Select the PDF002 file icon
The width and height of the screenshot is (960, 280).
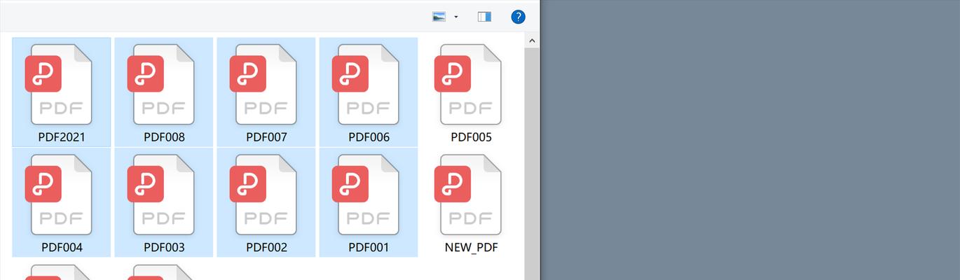(x=263, y=195)
